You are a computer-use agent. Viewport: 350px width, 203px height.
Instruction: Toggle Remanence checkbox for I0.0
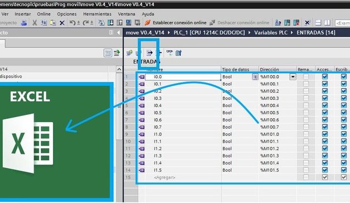(306, 77)
